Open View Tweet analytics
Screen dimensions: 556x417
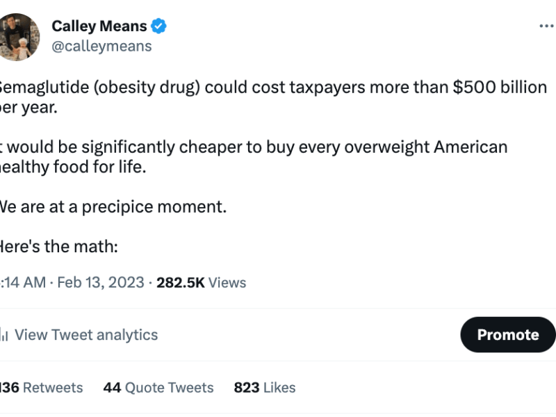click(x=86, y=335)
